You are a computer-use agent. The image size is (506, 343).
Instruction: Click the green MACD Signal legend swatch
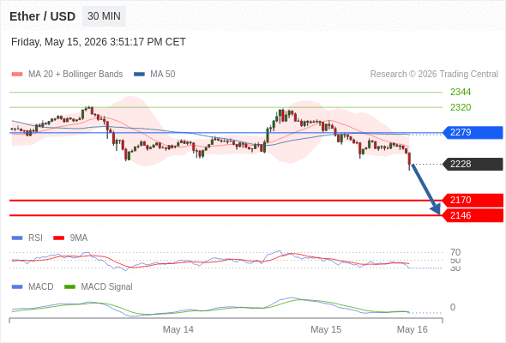pyautogui.click(x=69, y=287)
